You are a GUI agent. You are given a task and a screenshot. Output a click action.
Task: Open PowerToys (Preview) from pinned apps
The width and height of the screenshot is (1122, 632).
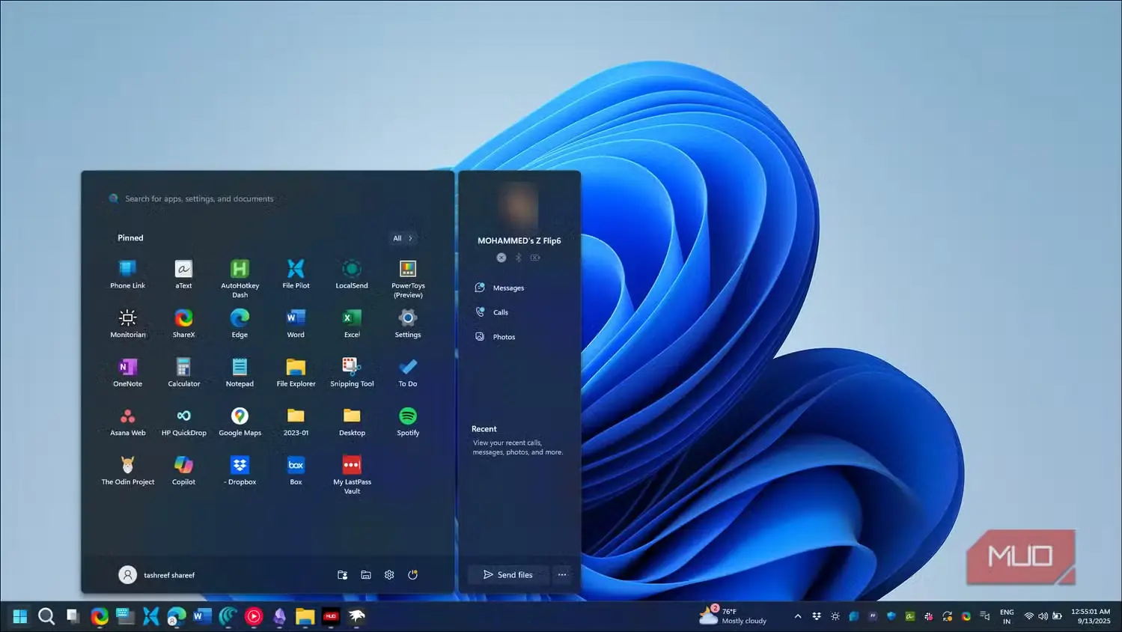pos(408,279)
